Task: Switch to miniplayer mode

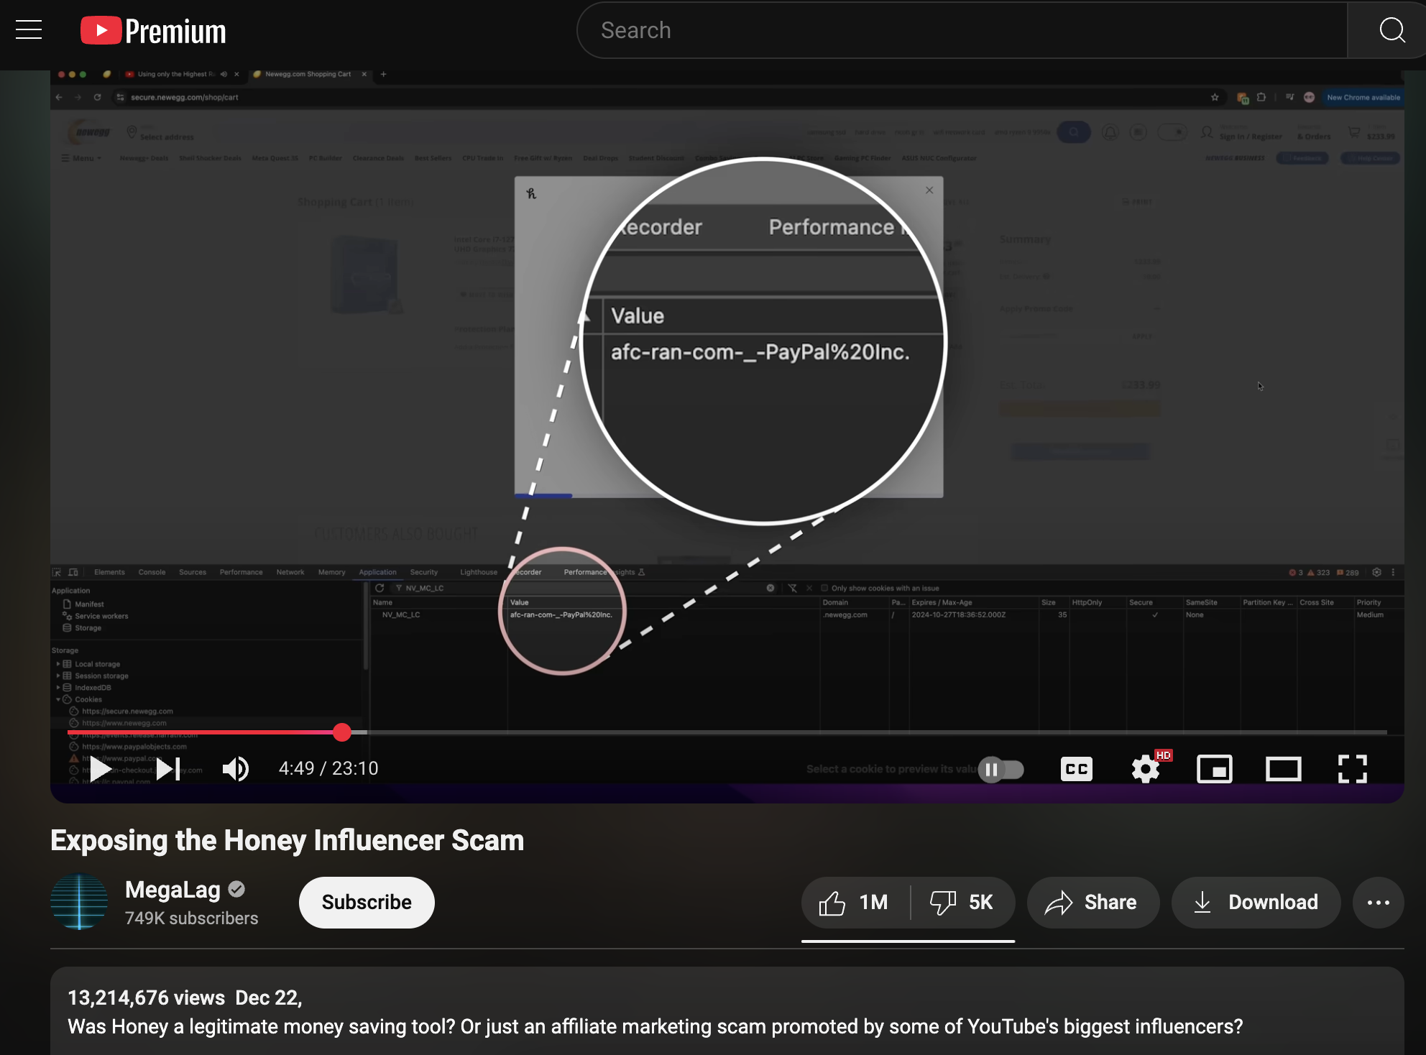Action: pos(1215,769)
